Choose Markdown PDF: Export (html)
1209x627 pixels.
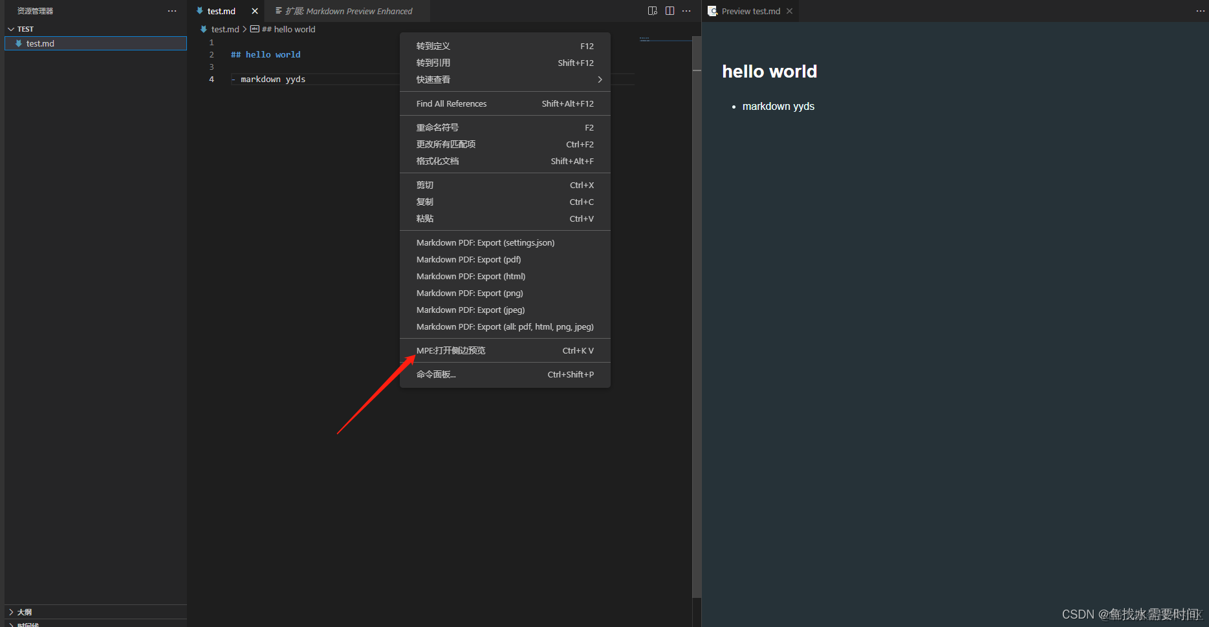pos(505,276)
